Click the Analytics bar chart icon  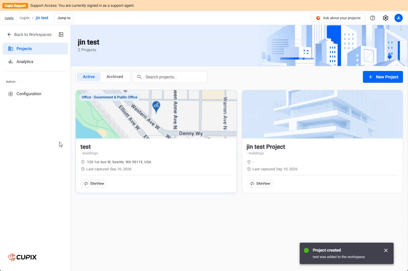(x=11, y=62)
